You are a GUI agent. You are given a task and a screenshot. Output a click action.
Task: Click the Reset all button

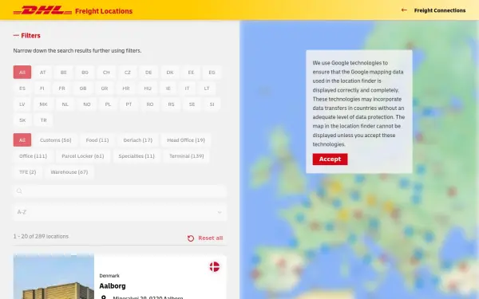(x=205, y=238)
